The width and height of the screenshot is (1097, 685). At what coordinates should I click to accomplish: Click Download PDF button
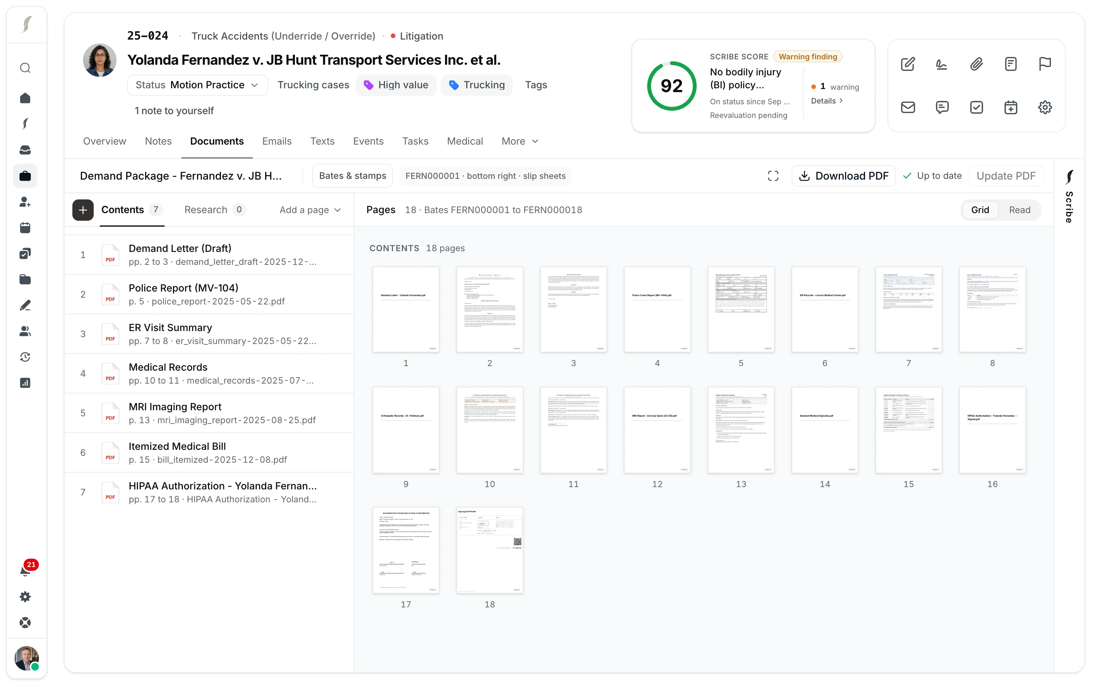pos(843,176)
